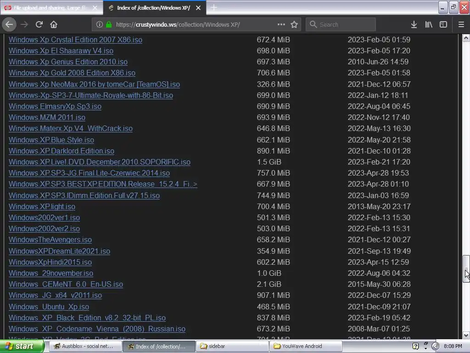Click the 8:08 PM system clock

pos(453,347)
